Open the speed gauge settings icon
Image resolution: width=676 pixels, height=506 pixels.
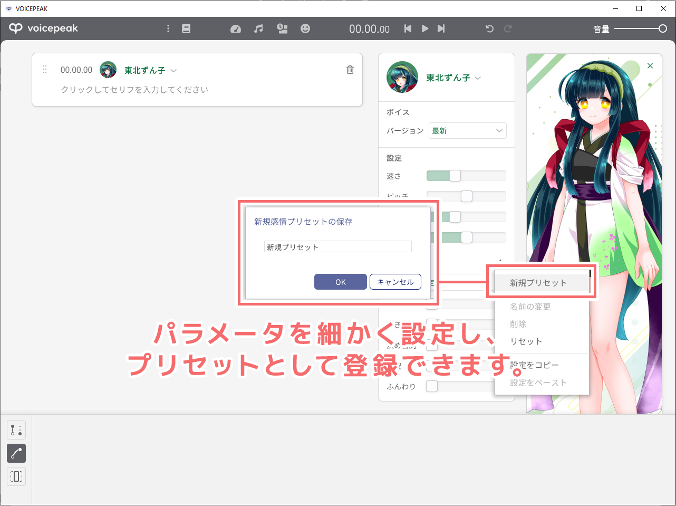[x=236, y=28]
